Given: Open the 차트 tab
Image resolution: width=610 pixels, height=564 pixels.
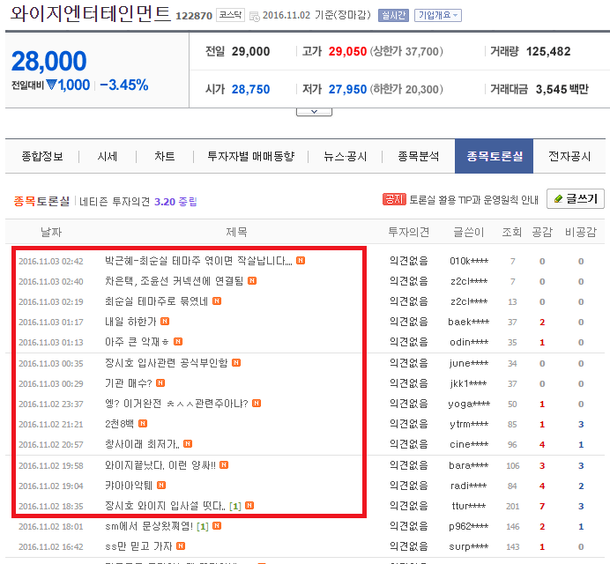Looking at the screenshot, I should pos(165,156).
